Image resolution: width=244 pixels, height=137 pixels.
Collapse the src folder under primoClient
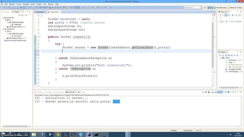coord(6,20)
